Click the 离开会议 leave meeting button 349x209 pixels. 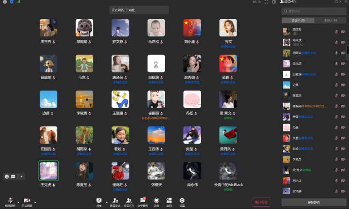click(x=261, y=202)
